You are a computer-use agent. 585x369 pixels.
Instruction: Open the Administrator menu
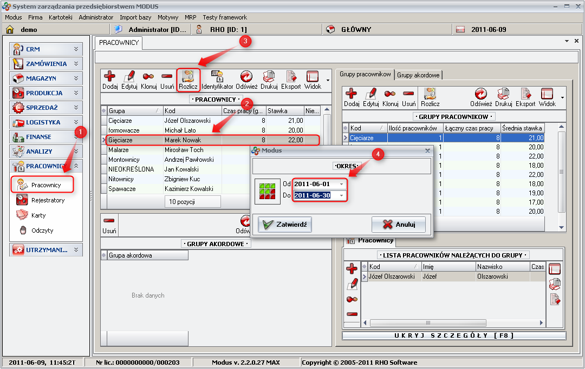click(x=96, y=17)
